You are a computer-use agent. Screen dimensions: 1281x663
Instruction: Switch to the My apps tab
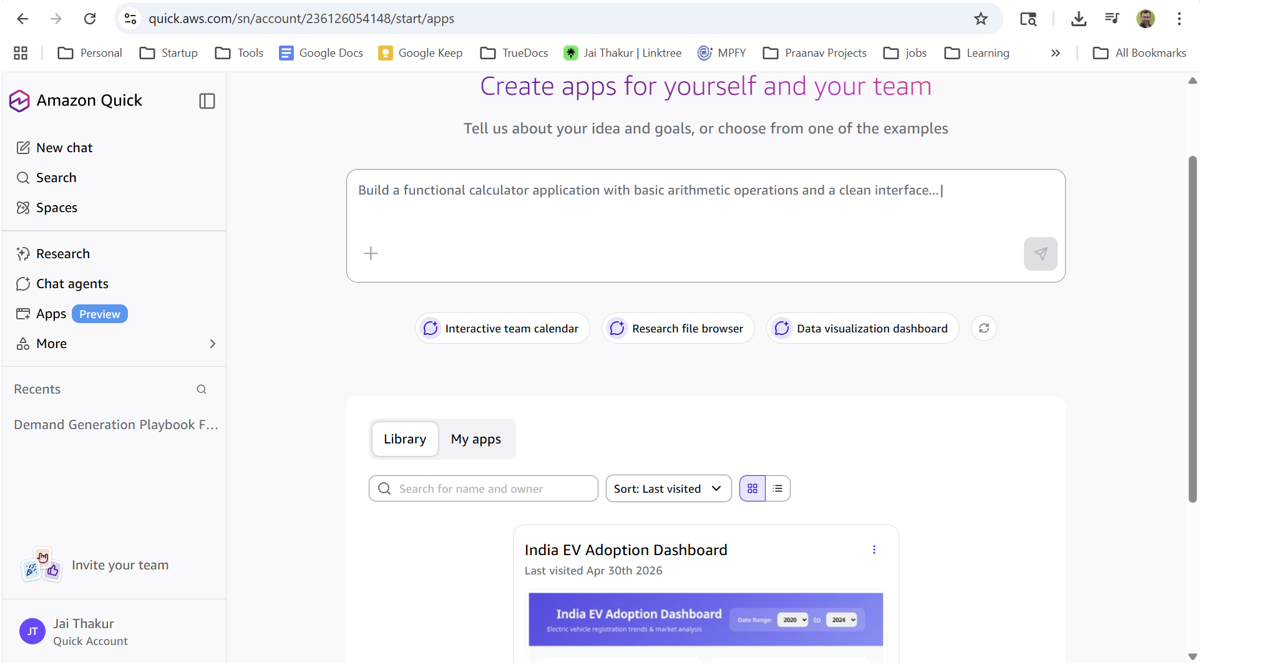(476, 439)
